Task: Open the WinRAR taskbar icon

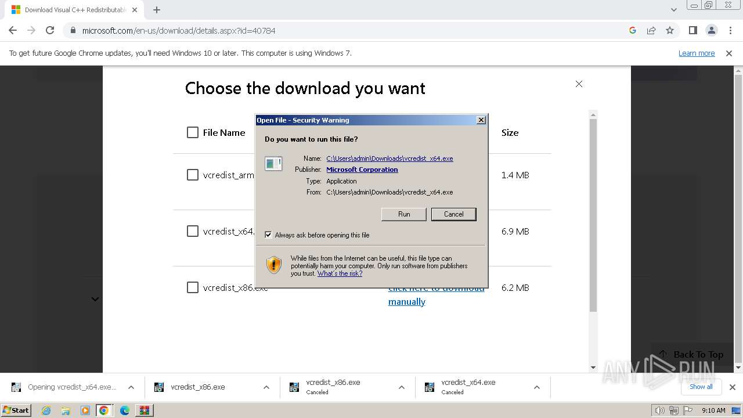Action: (144, 410)
